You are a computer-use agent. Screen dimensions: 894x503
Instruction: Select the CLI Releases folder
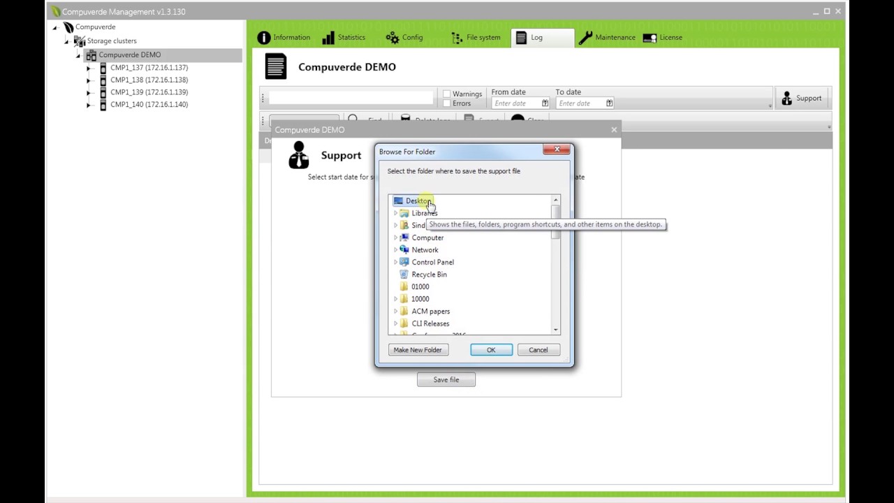(x=430, y=323)
